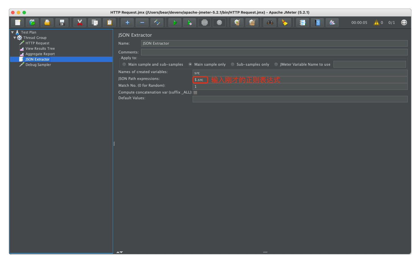Open Aggregate Report in the tree
Screen dimensions: 420x263
[x=40, y=54]
